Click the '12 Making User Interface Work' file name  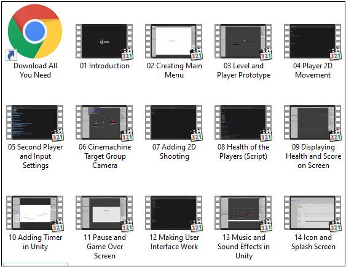tap(175, 242)
